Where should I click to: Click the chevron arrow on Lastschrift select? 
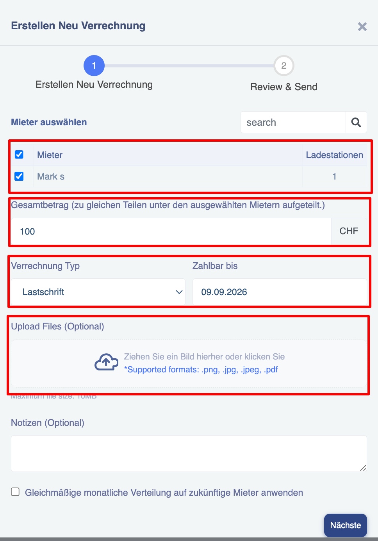click(179, 292)
